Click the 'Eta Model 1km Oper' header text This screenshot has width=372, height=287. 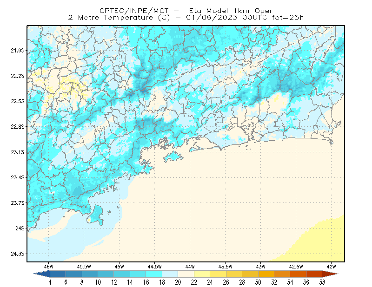point(231,11)
